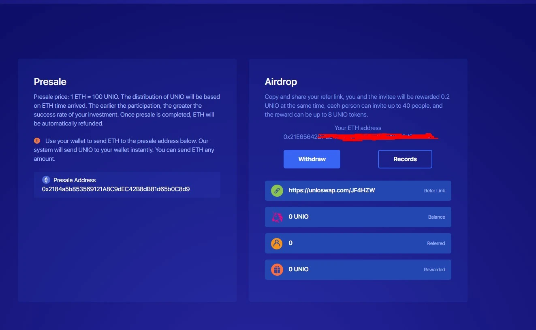Click the Presale heading
Screen dimensions: 536x330
click(50, 82)
